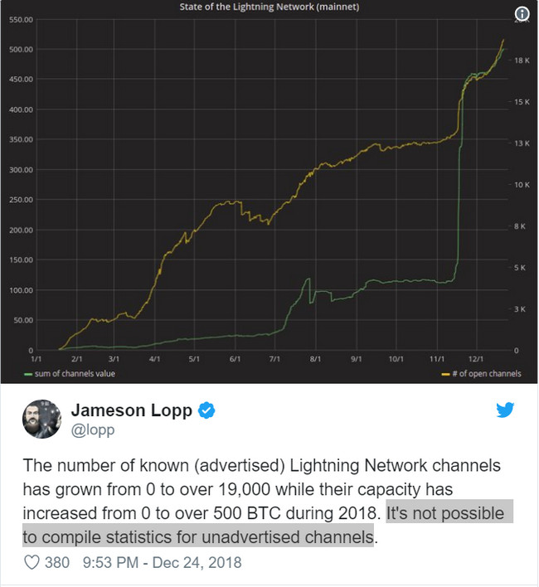
Task: Open Jameson Lopp's profile avatar
Action: coord(42,419)
